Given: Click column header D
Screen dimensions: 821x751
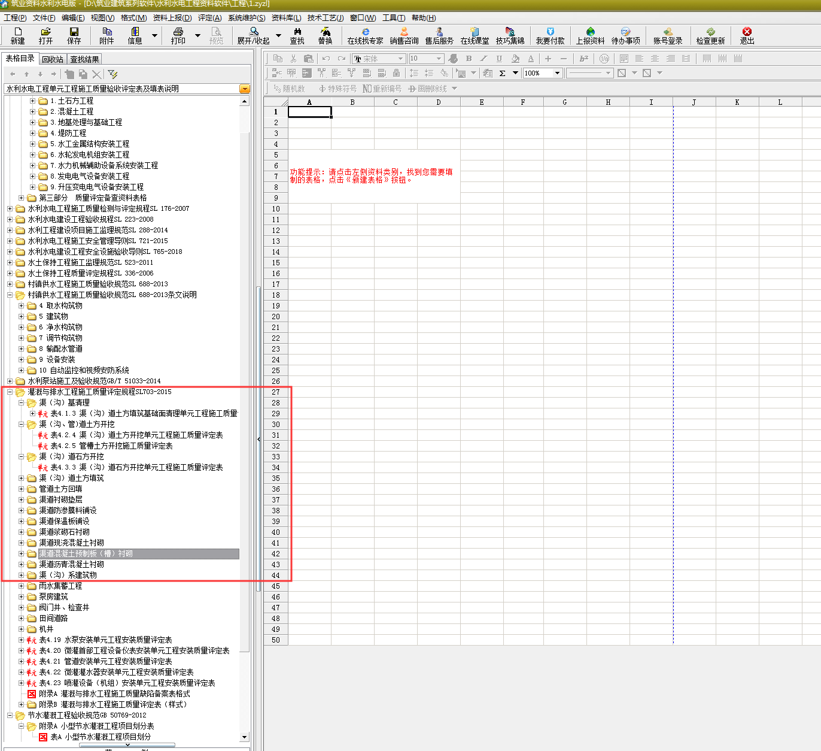Looking at the screenshot, I should 439,102.
